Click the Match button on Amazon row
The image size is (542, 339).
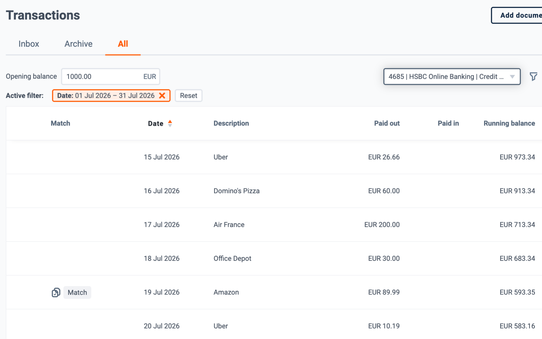tap(77, 292)
